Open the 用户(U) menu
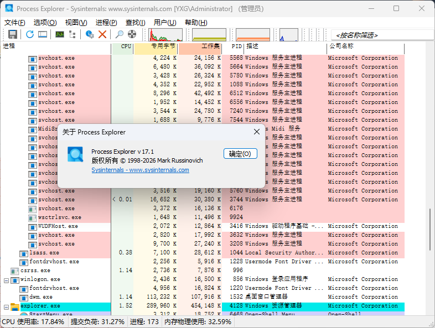 (x=165, y=23)
